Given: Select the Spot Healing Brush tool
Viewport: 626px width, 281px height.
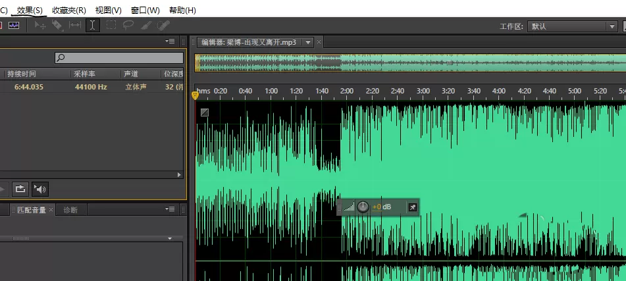Looking at the screenshot, I should pyautogui.click(x=163, y=26).
